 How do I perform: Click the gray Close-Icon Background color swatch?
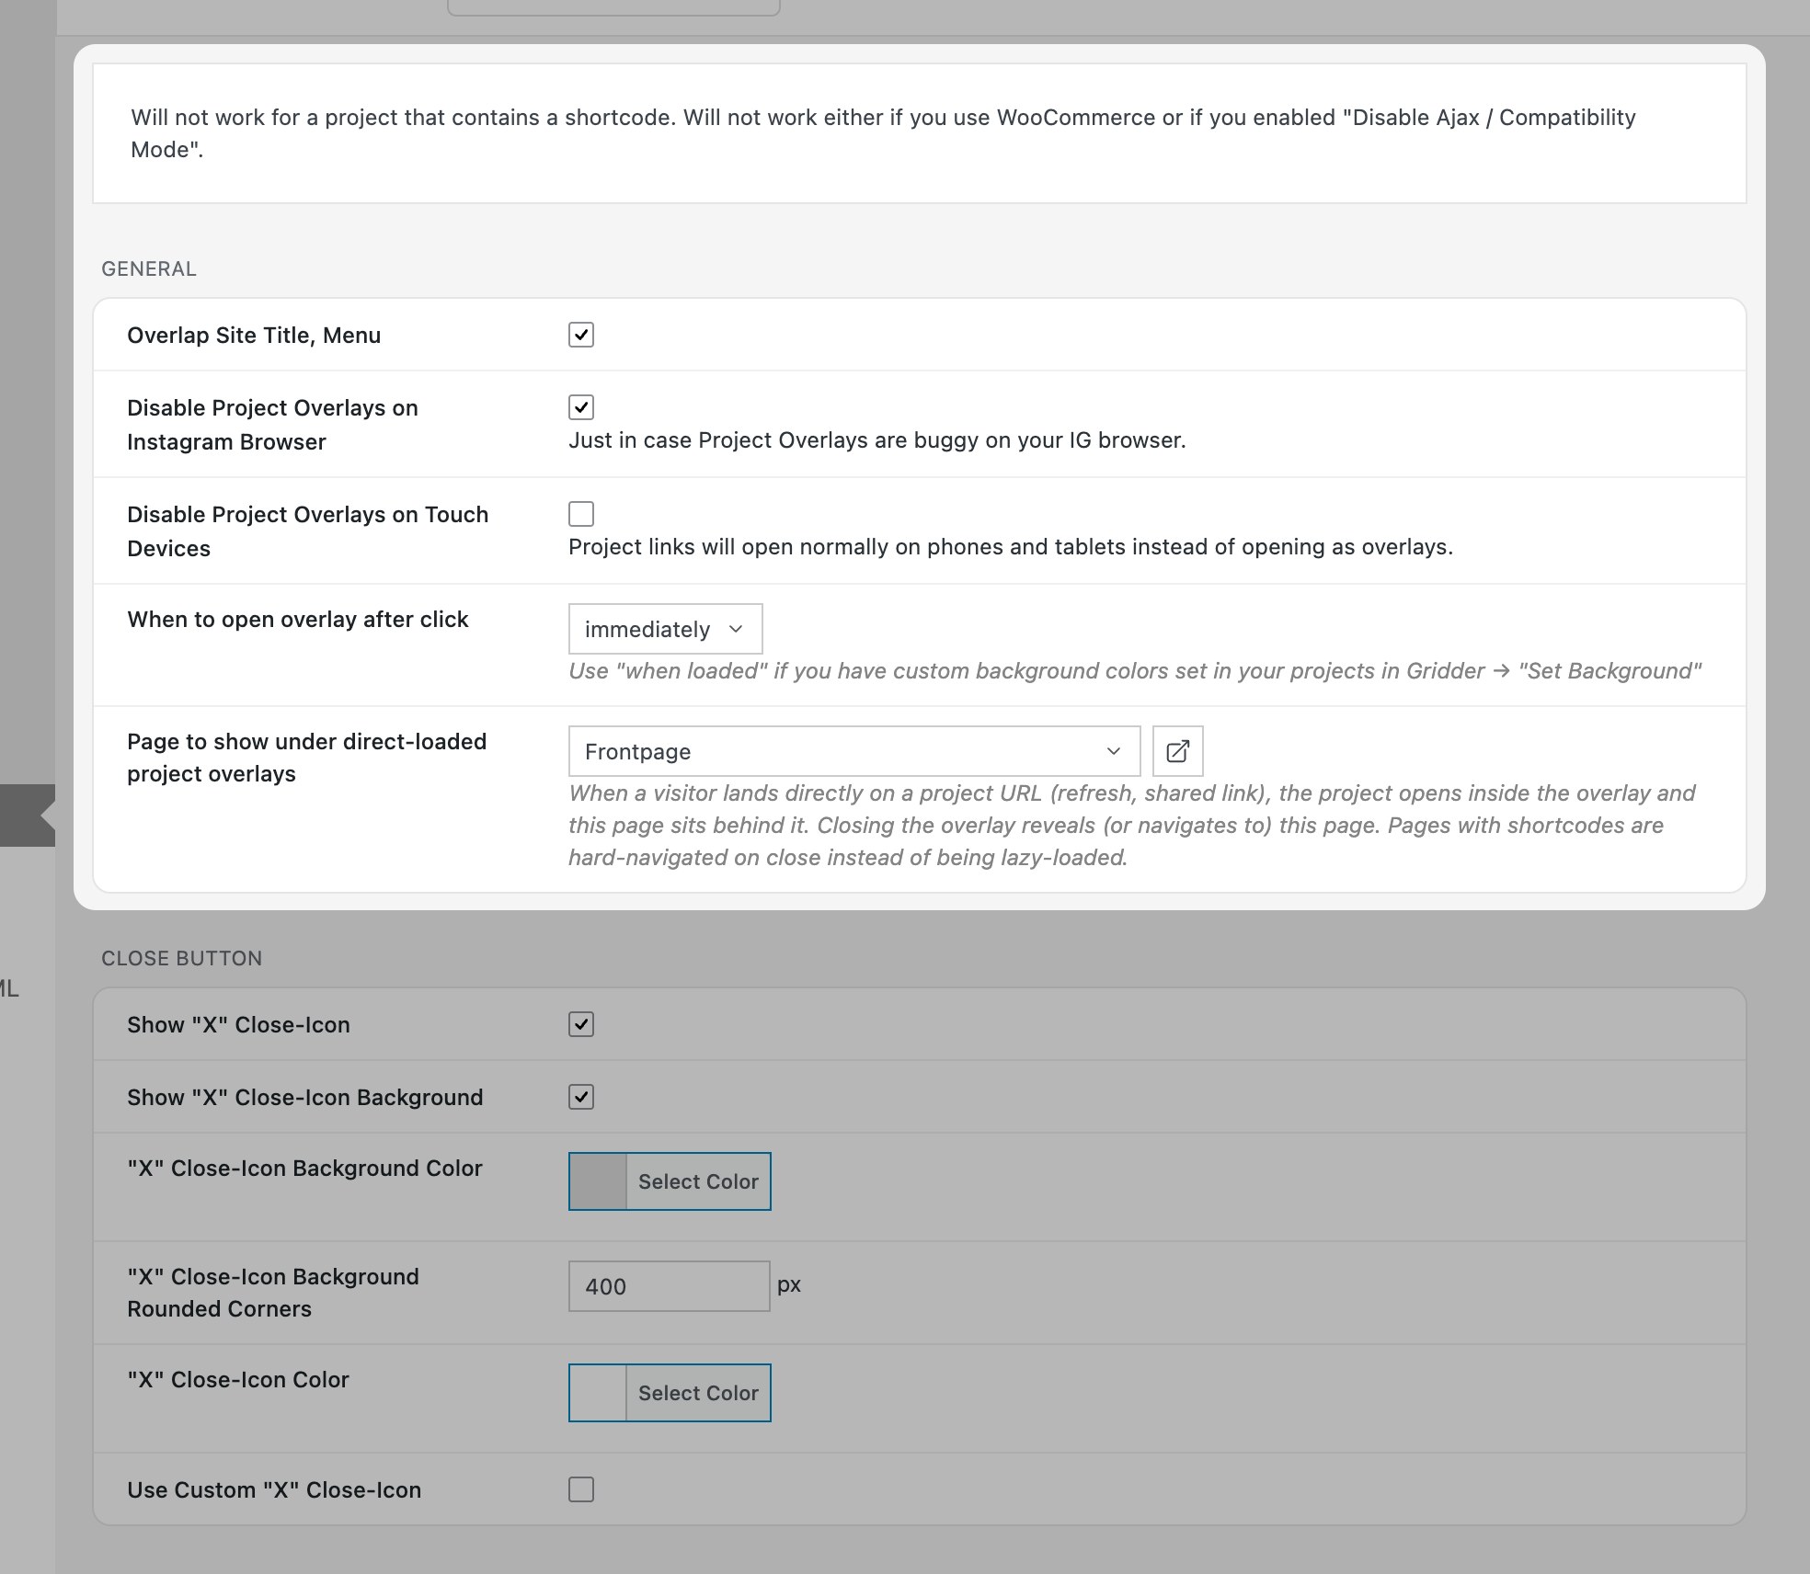coord(598,1181)
